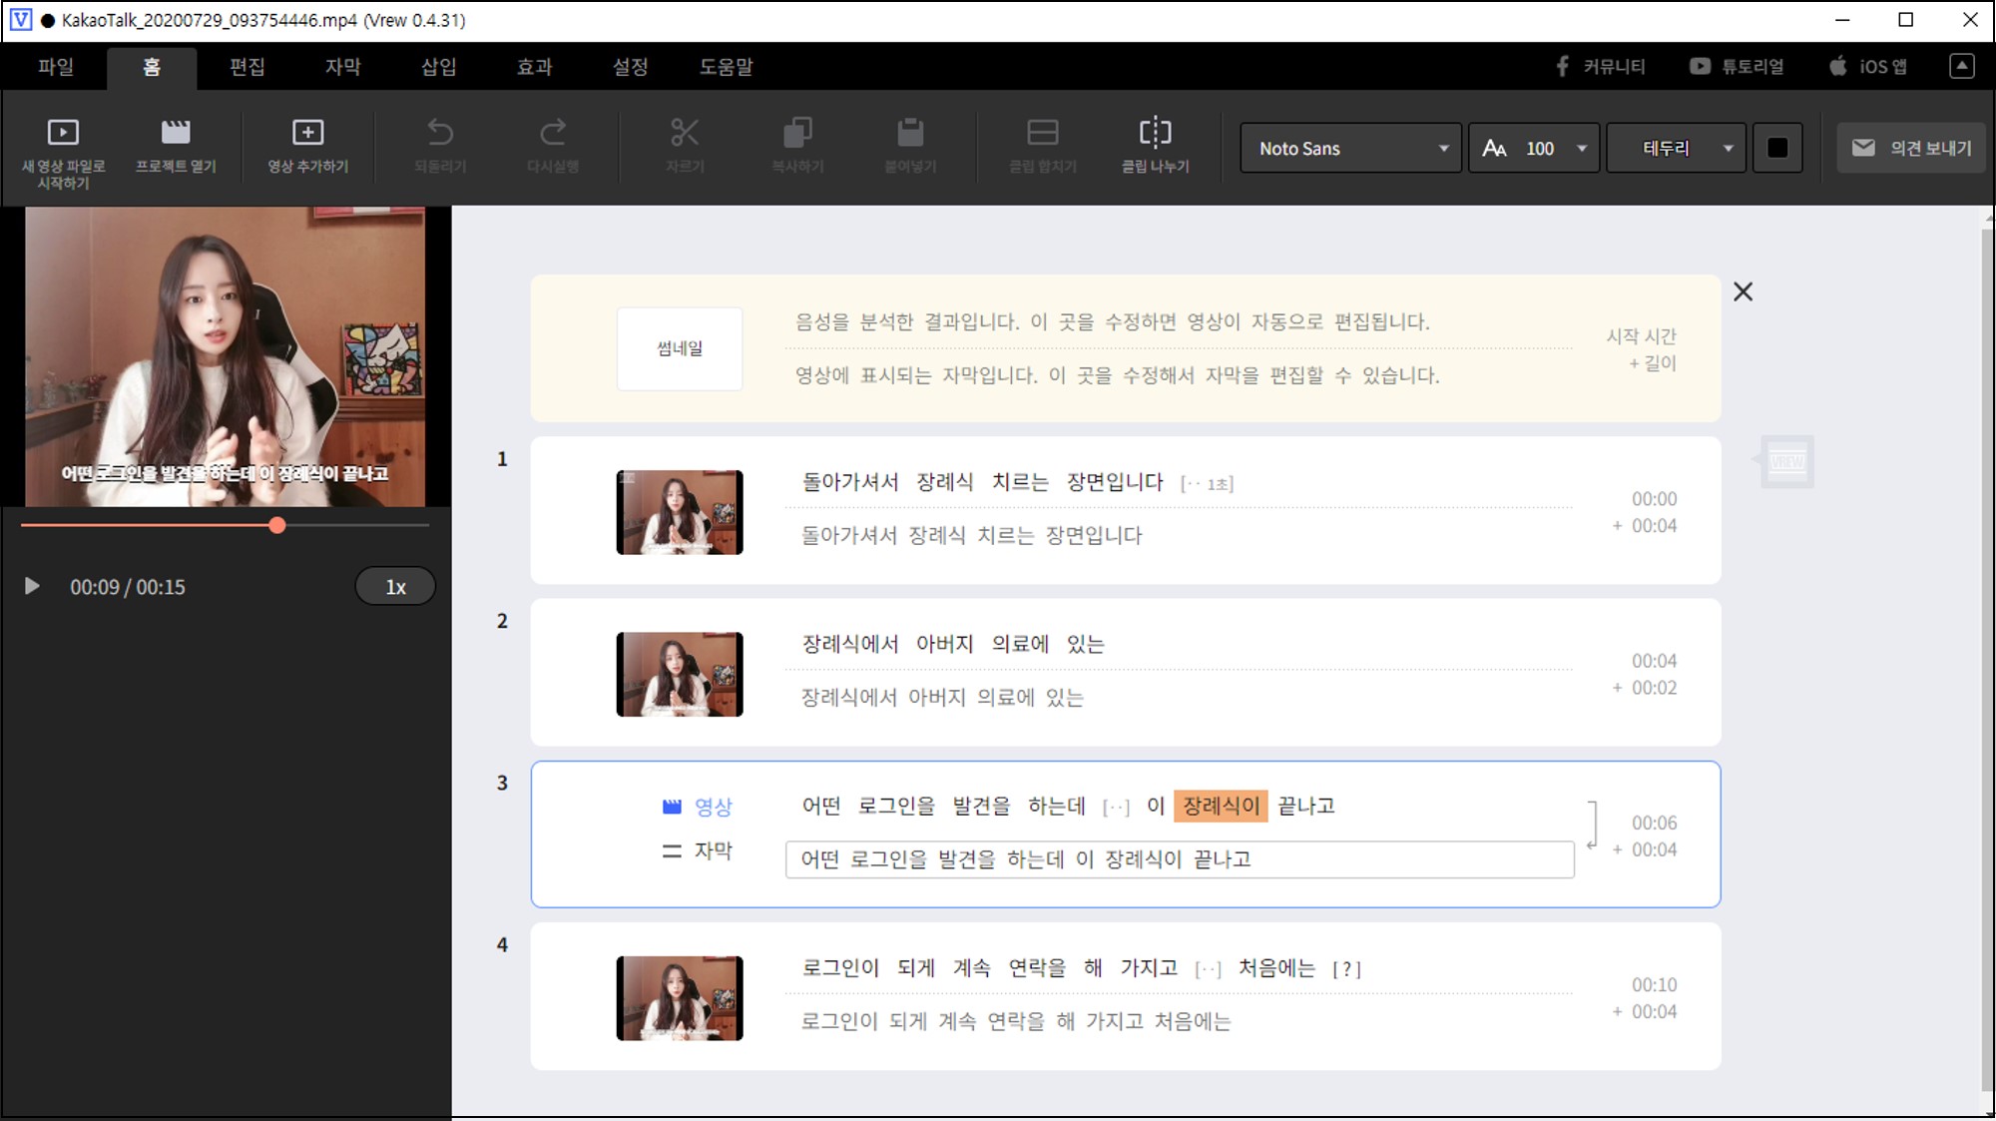1996x1121 pixels.
Task: Switch to the 삽입 tab
Action: point(438,67)
